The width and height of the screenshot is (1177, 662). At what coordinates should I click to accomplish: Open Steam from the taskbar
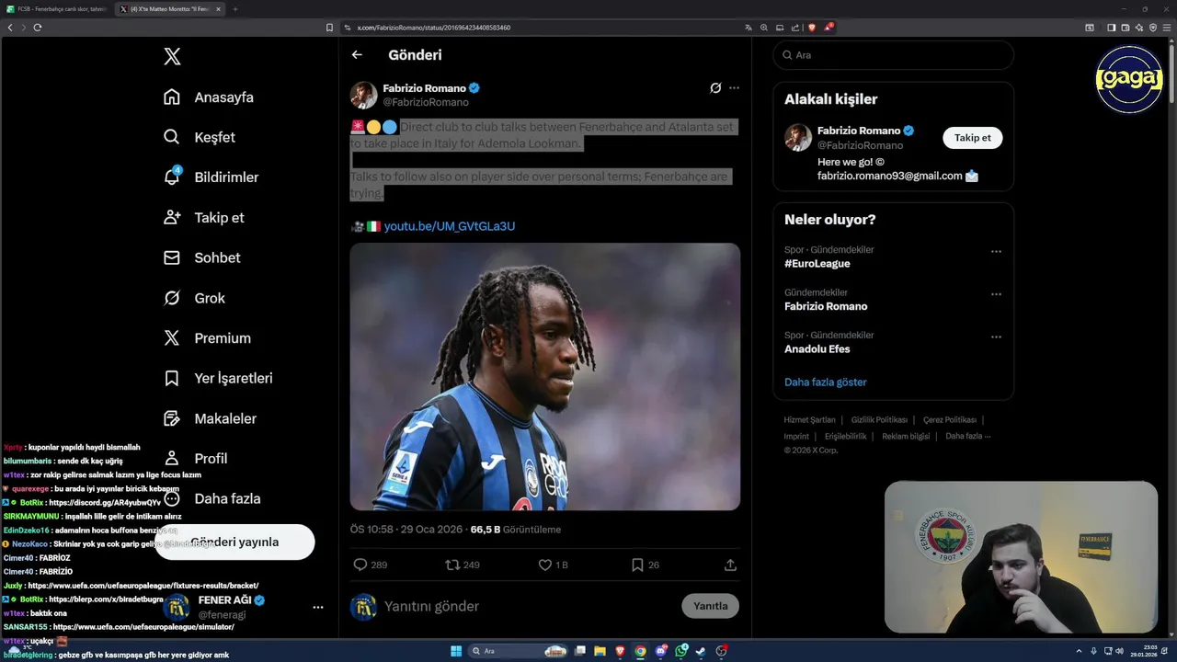pos(701,651)
